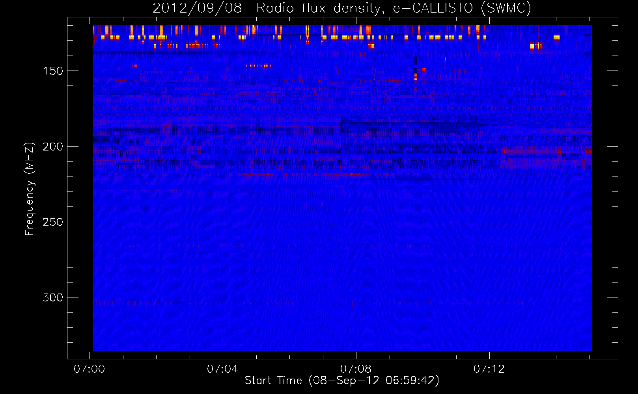
Task: Click the 'e-CALLISTO (SWMC)' text in the title
Action: [x=462, y=8]
